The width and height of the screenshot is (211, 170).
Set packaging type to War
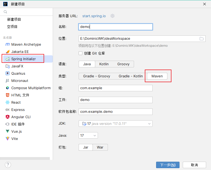tap(100, 147)
